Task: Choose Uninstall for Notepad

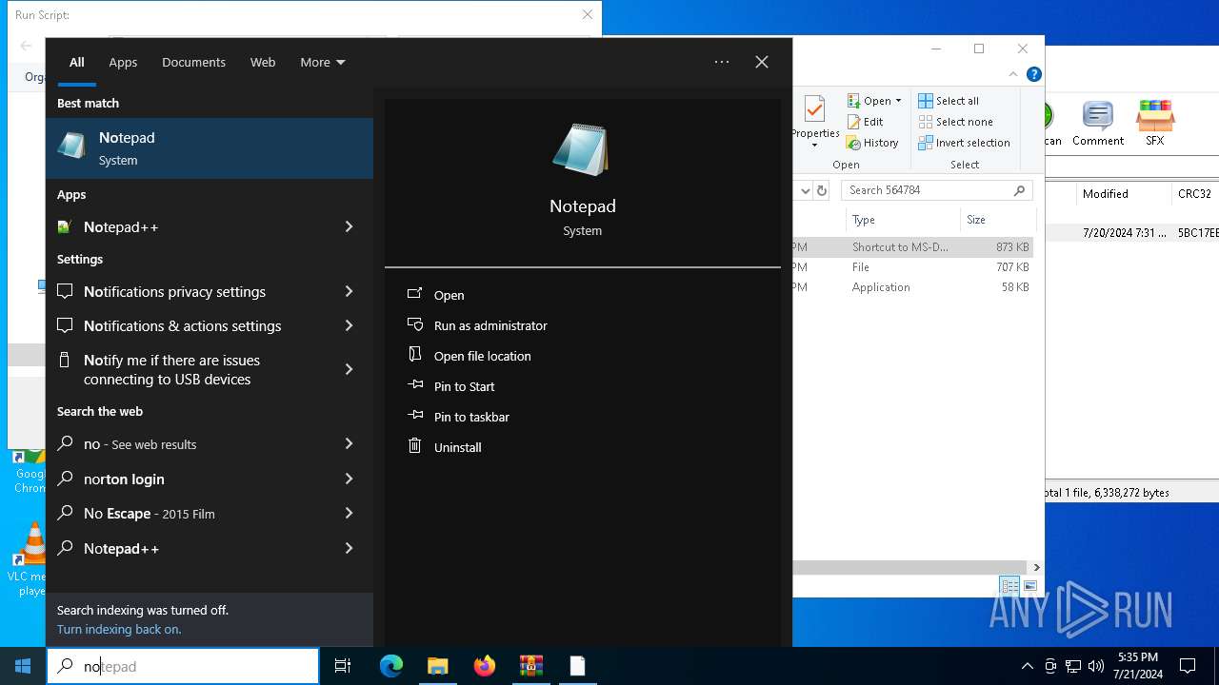Action: coord(458,447)
